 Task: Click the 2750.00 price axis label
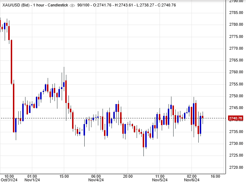(x=236, y=96)
